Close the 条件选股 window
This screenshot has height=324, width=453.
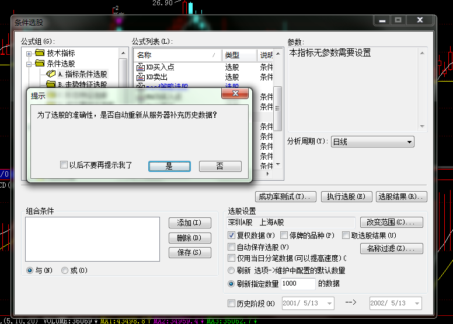(420, 20)
